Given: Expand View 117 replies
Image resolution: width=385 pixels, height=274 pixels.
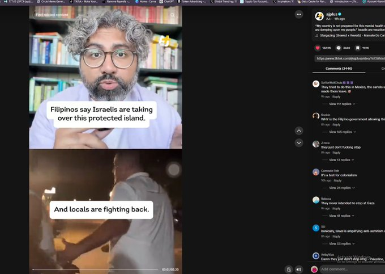Looking at the screenshot, I should pos(342,104).
